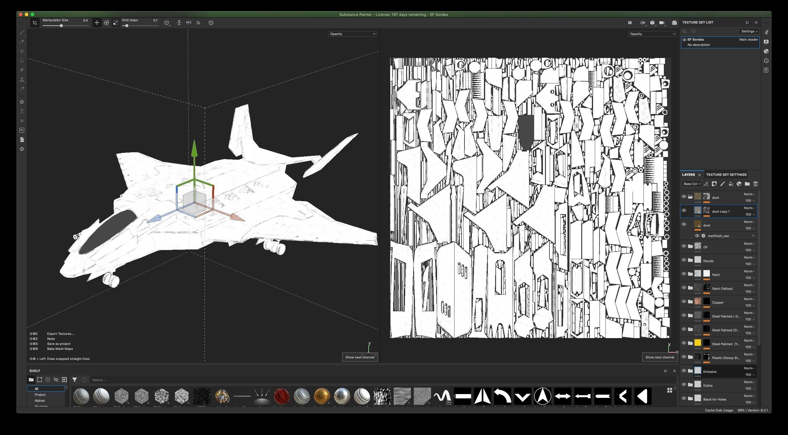Pause the viewport rendering engine
The width and height of the screenshot is (788, 435).
click(x=630, y=23)
